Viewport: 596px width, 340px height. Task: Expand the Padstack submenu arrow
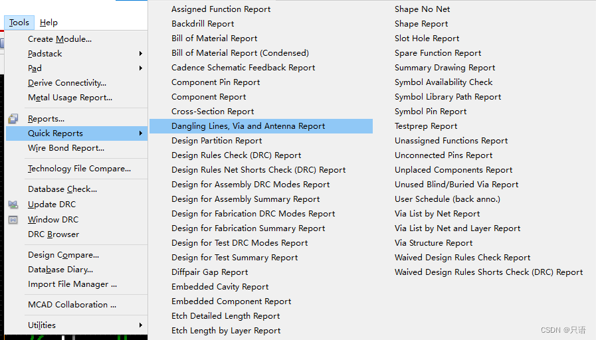(140, 54)
